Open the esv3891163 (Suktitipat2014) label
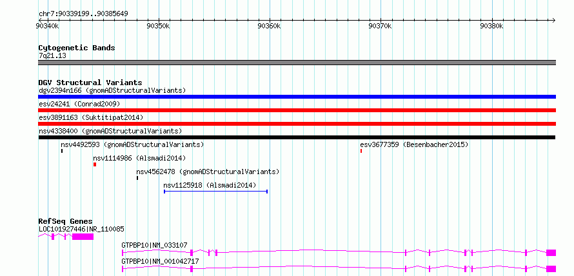574x276 pixels. pos(91,117)
